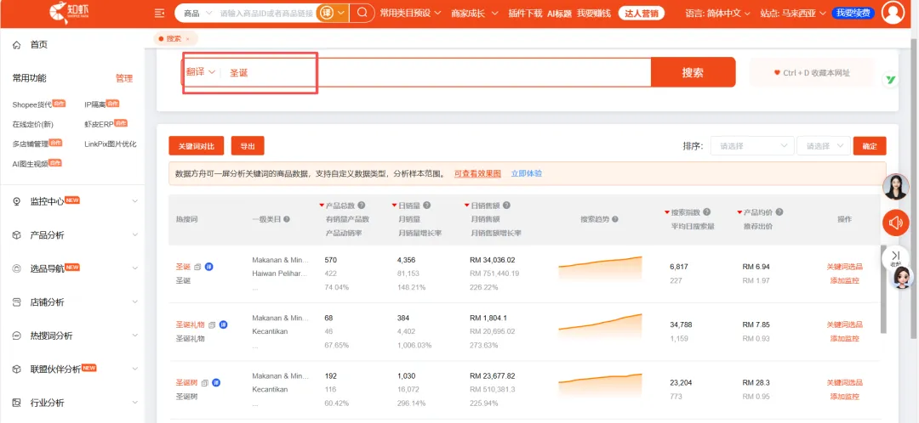Open user avatar profile icon
Viewport: 919px width, 423px height.
click(893, 13)
